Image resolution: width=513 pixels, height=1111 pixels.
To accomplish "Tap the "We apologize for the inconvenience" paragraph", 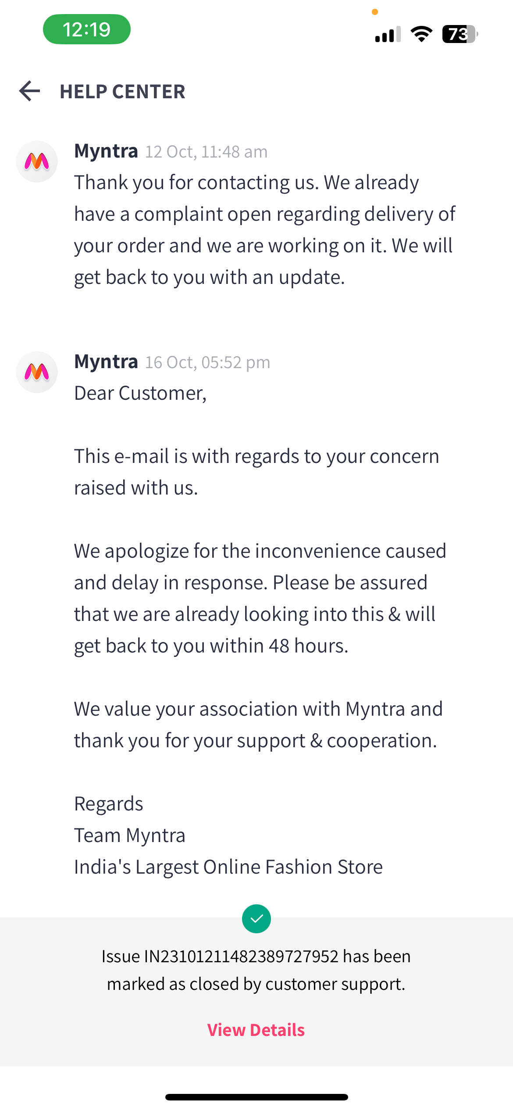I will click(260, 598).
